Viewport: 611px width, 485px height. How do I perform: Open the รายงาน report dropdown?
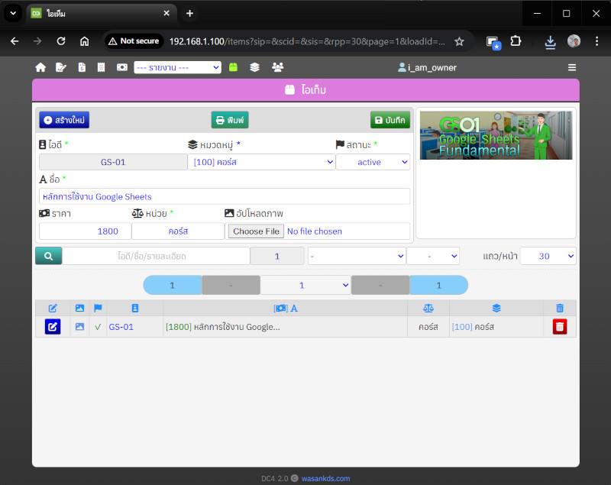click(177, 67)
